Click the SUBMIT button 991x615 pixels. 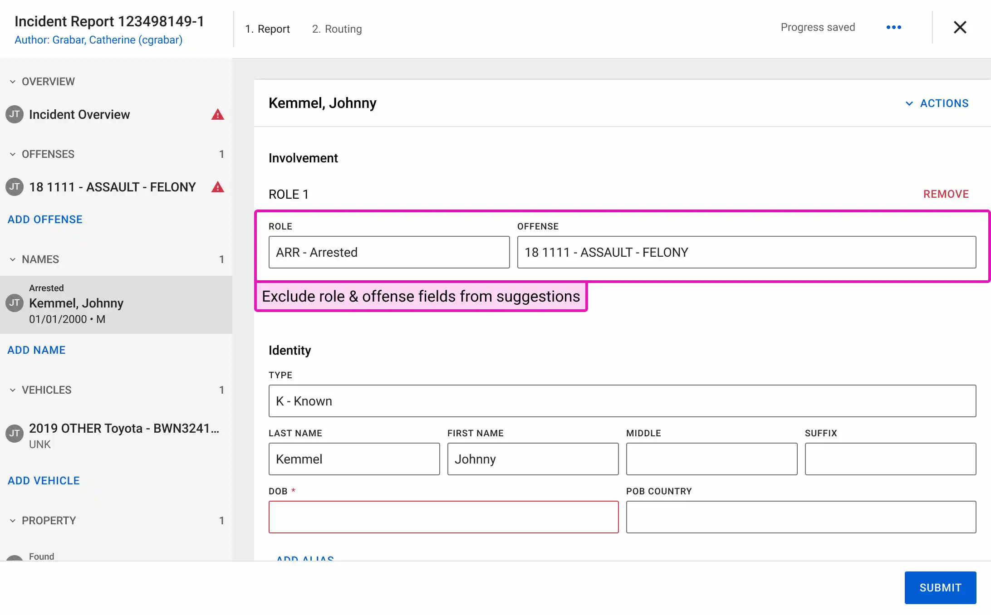click(940, 587)
